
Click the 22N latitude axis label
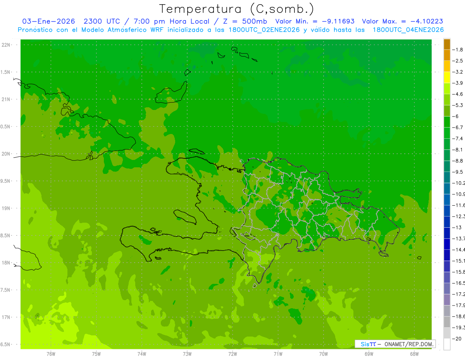(x=6, y=45)
